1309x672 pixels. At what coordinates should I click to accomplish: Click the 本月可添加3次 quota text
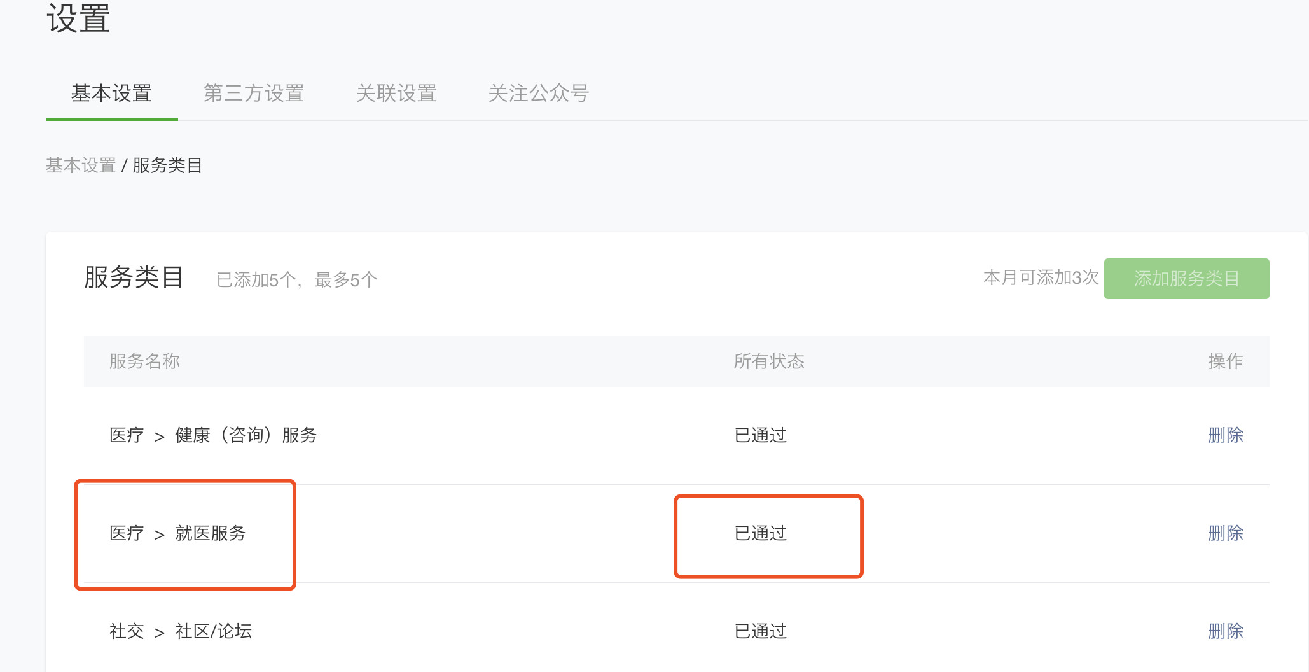coord(1041,278)
